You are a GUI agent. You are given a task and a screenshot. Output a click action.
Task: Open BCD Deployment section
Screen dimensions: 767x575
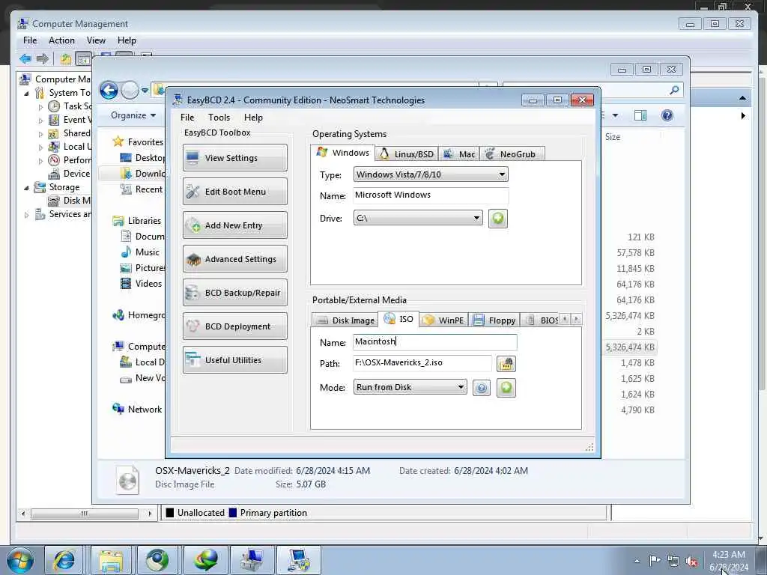[234, 326]
